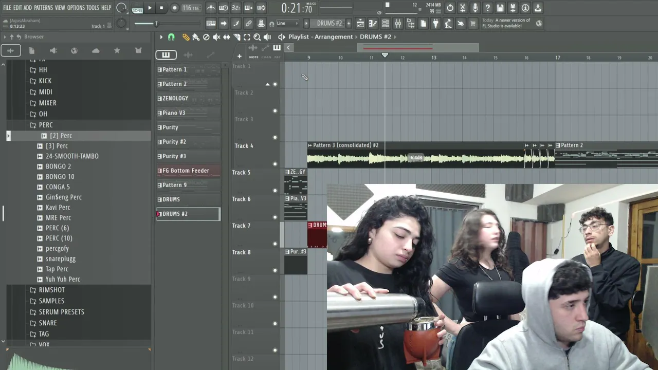Mute Track 8 with its green dot

[275, 270]
